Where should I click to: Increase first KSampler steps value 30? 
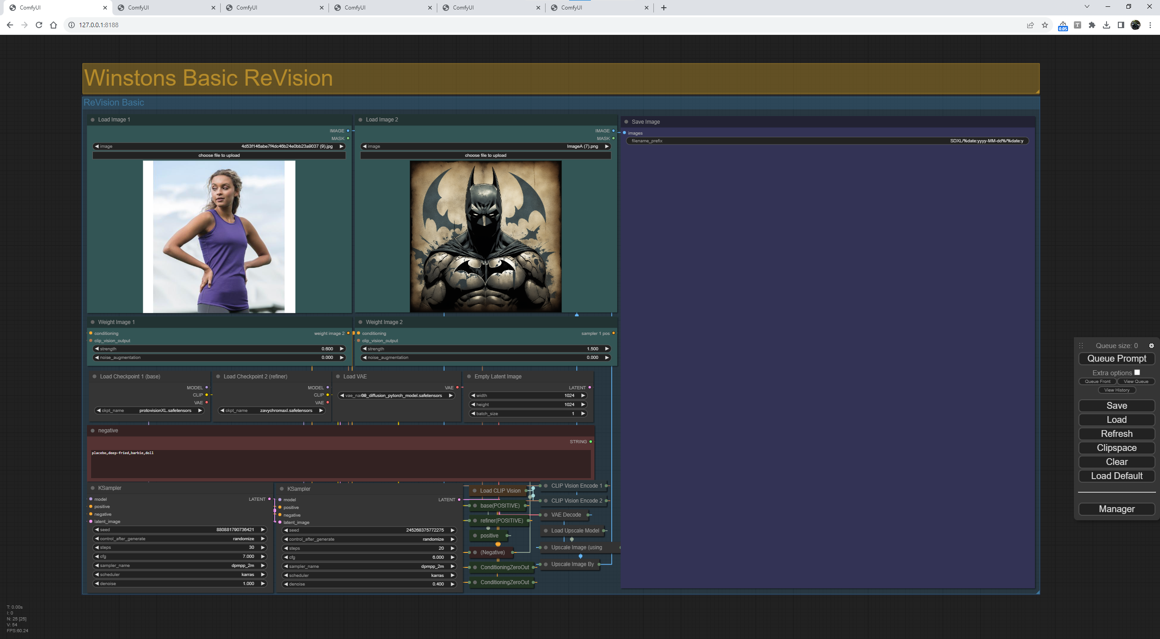(262, 547)
